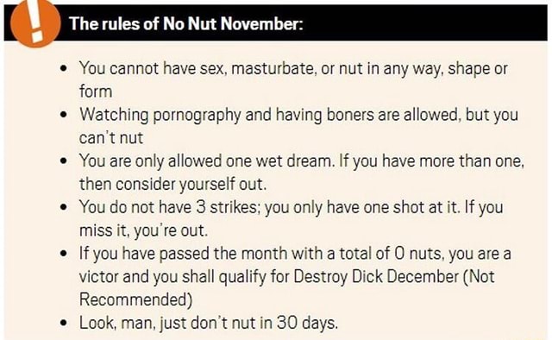Click the bullet beside "passed the month" rule

[64, 254]
